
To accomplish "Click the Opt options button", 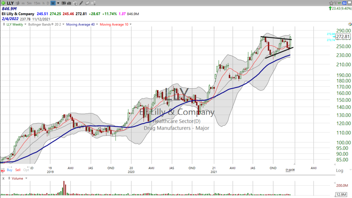I will pos(26,170).
